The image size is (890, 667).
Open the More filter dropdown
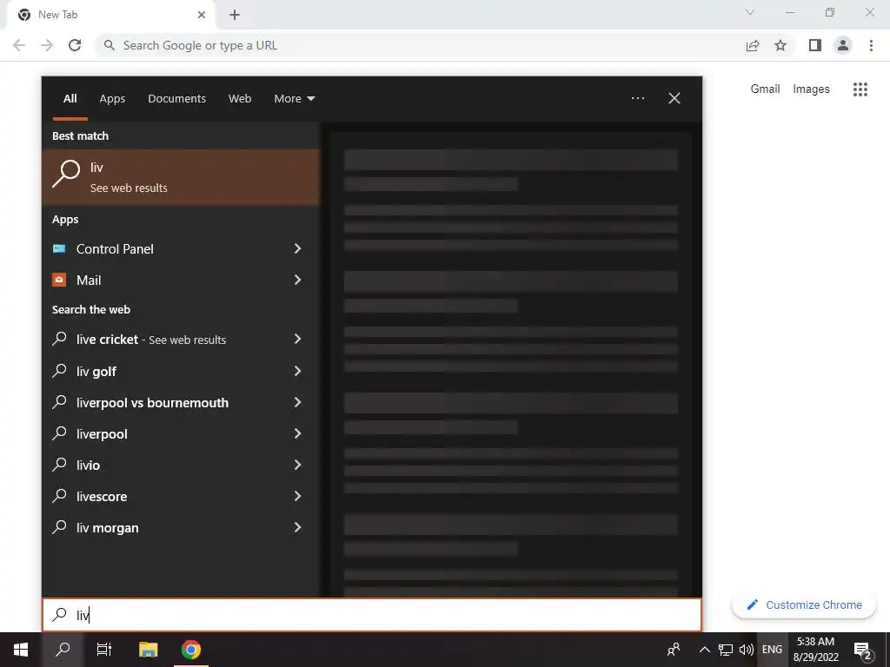pyautogui.click(x=294, y=99)
